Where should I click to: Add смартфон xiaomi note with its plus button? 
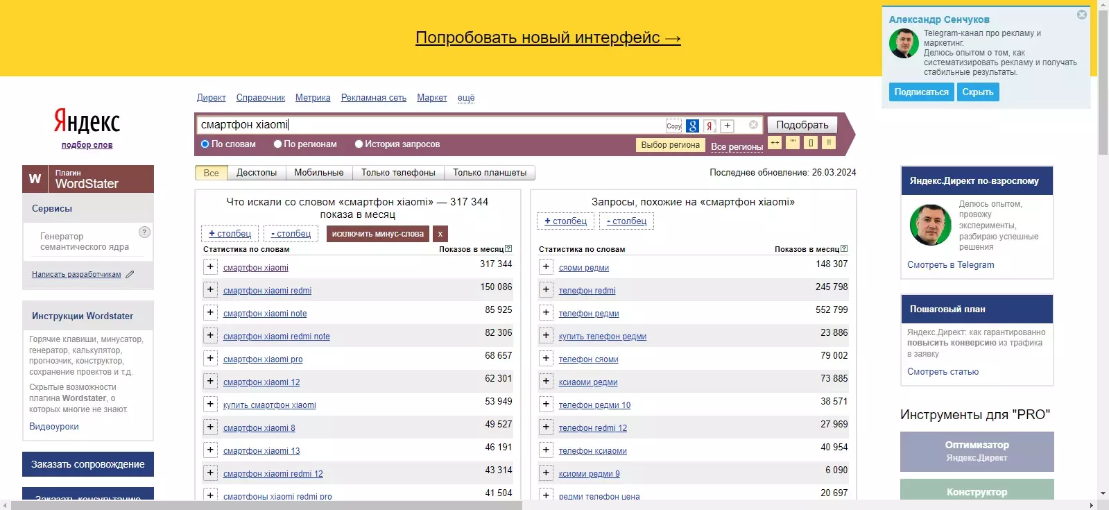pos(210,312)
